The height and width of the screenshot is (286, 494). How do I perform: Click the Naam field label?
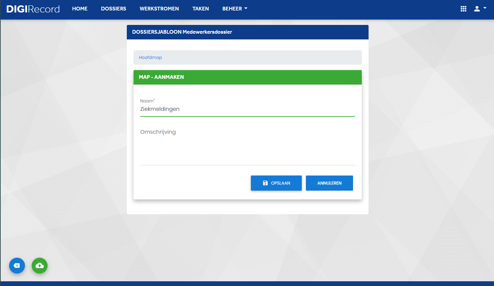tap(147, 101)
